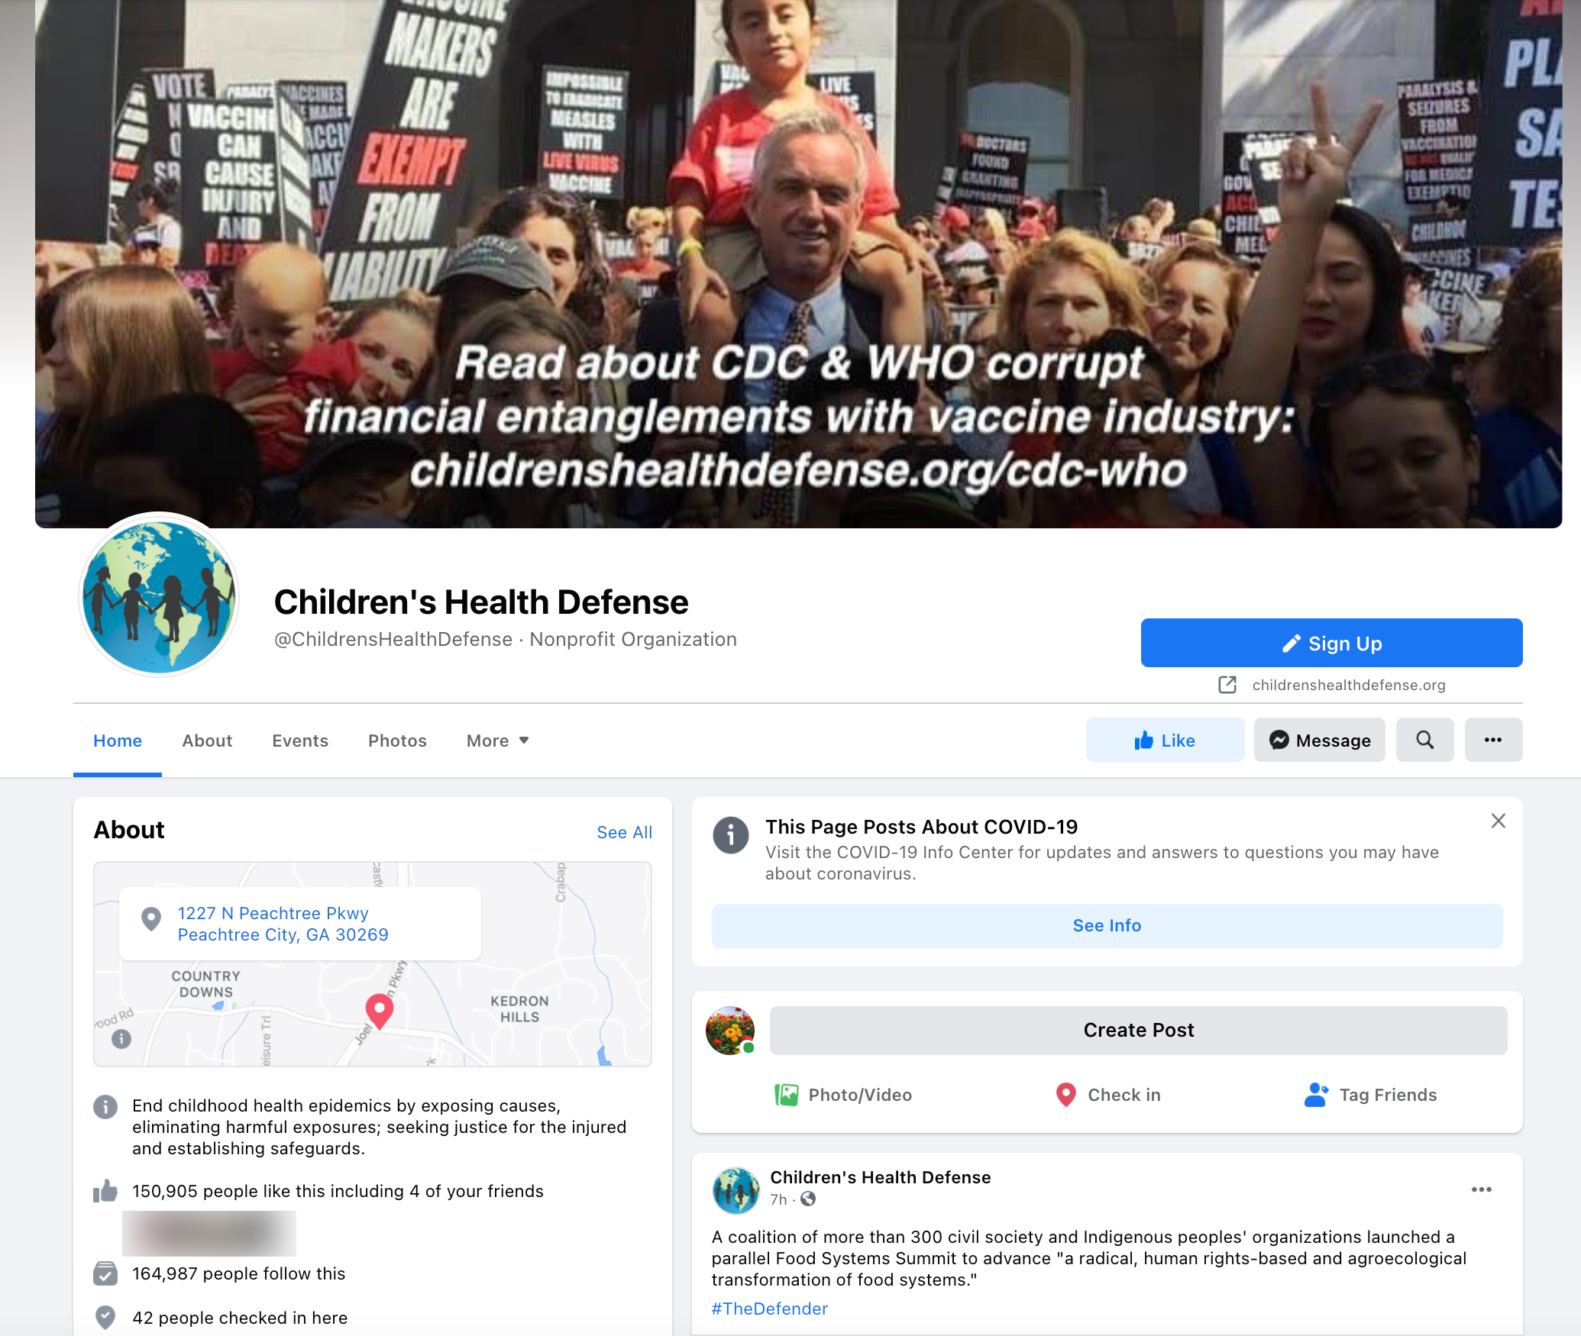1581x1336 pixels.
Task: Switch to the About tab
Action: 207,741
